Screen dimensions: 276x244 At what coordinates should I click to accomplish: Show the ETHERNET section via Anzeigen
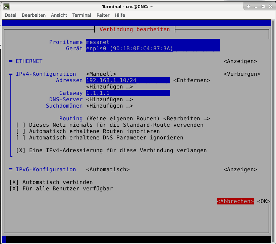(x=240, y=61)
